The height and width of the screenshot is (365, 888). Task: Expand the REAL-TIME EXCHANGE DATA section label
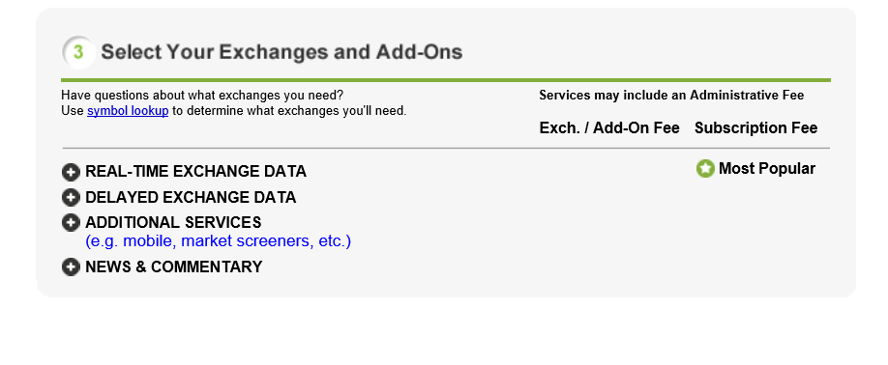click(x=195, y=171)
